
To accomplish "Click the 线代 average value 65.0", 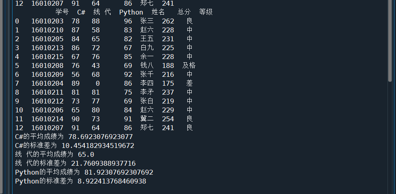I will click(86, 154).
